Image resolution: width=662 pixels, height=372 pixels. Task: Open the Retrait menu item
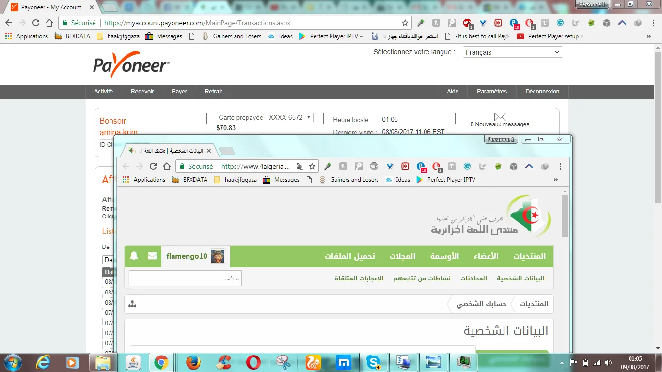click(213, 92)
